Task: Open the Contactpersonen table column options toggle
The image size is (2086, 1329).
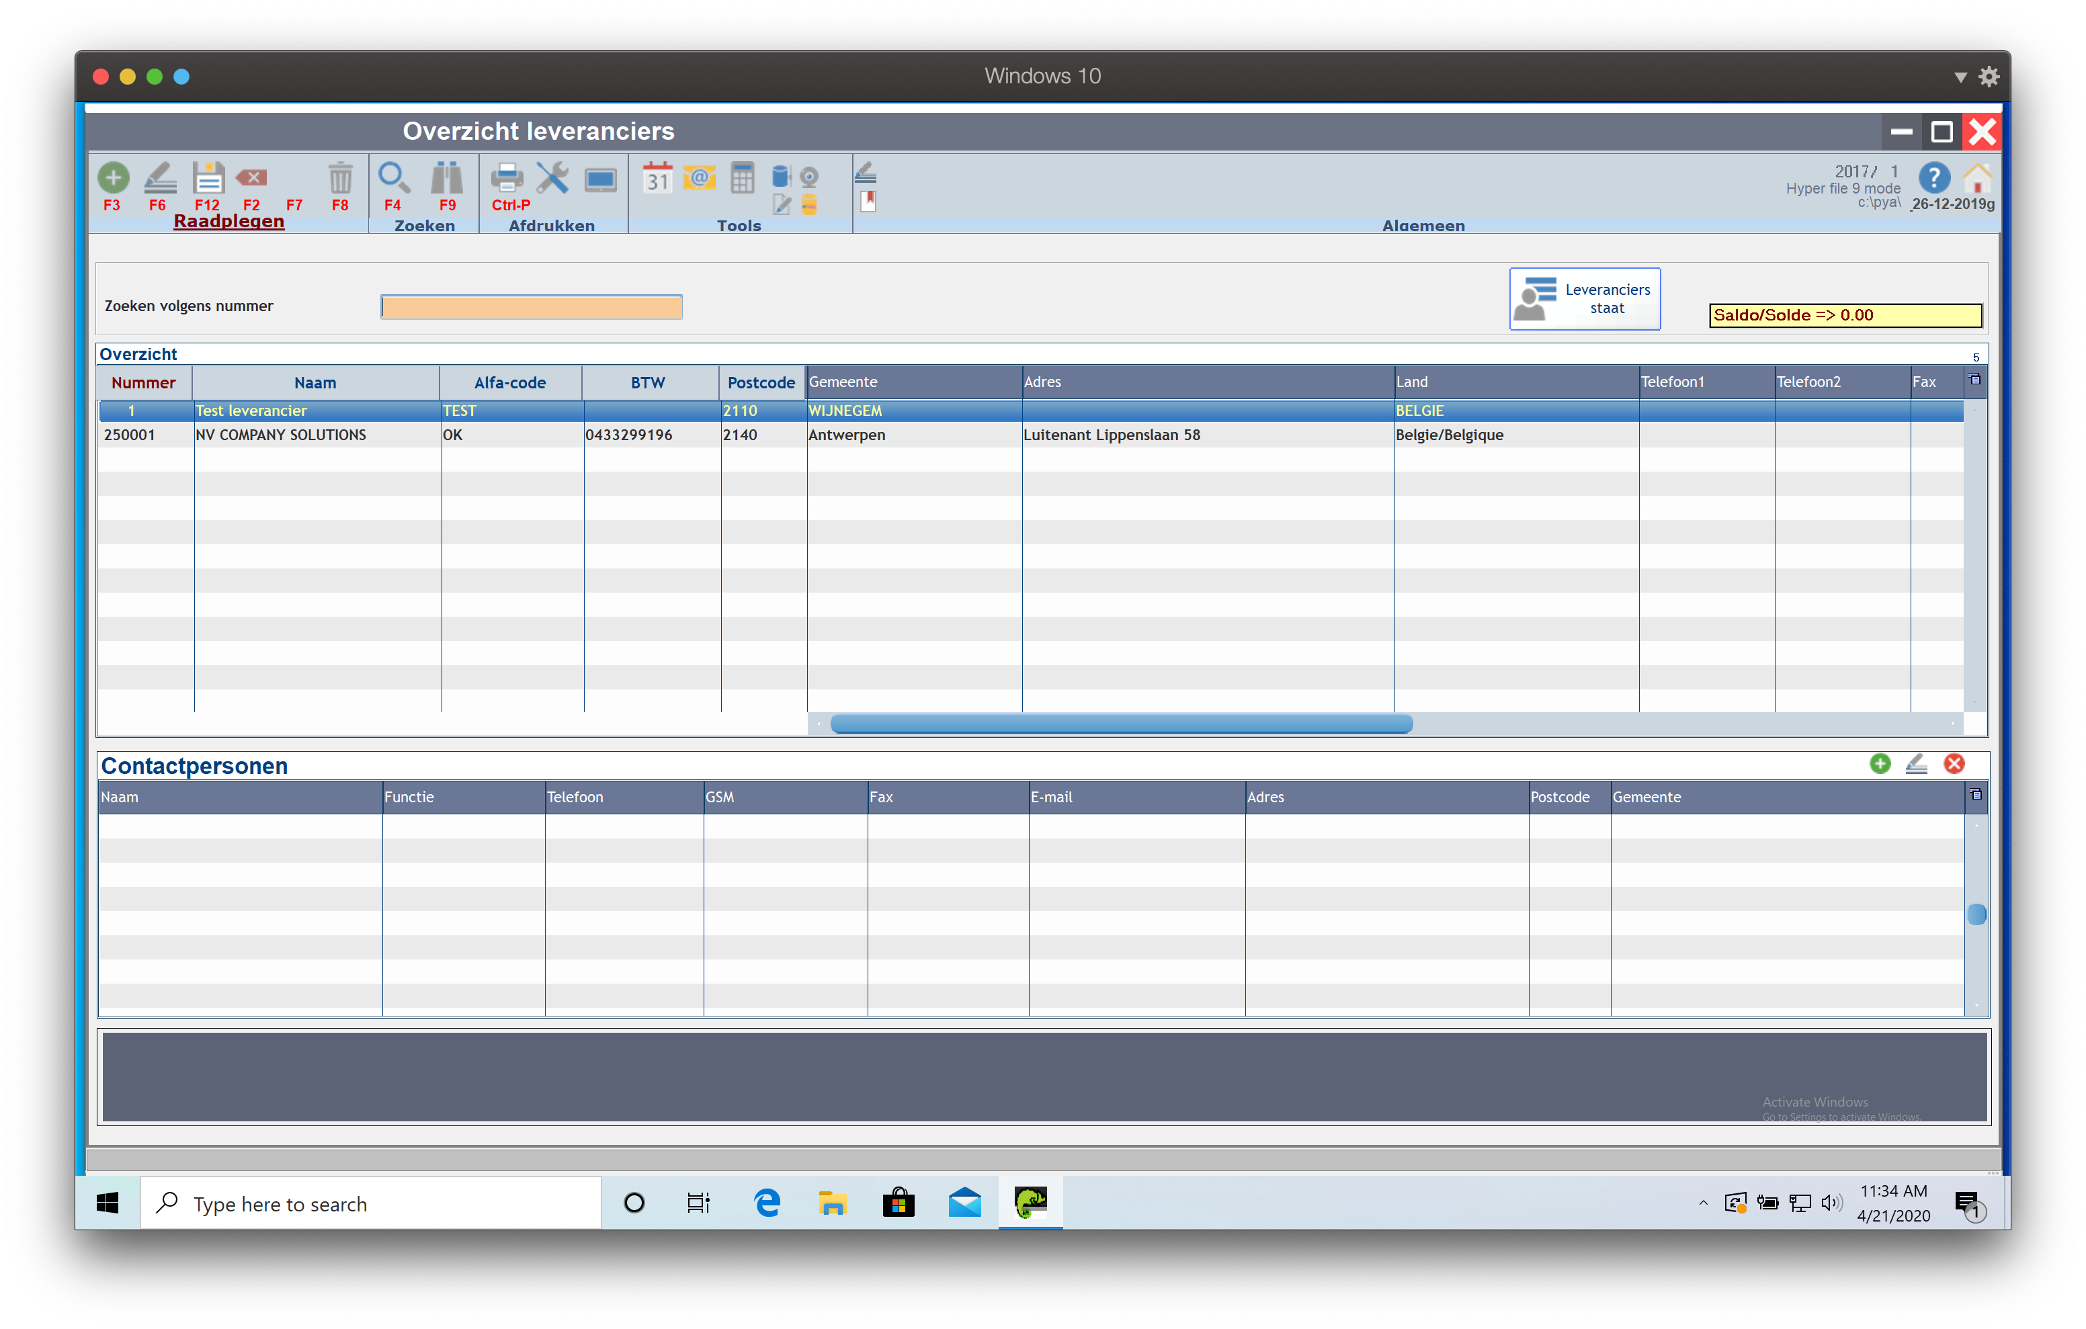Action: pyautogui.click(x=1975, y=794)
